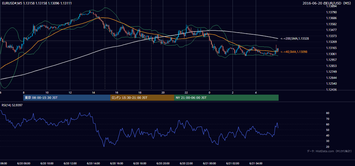This screenshot has height=166, width=355.
Task: Click price axis label 1.12957
Action: coord(331,60)
